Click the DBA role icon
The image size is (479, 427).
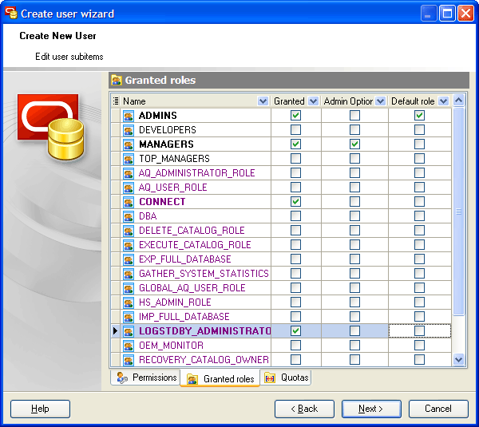point(129,216)
